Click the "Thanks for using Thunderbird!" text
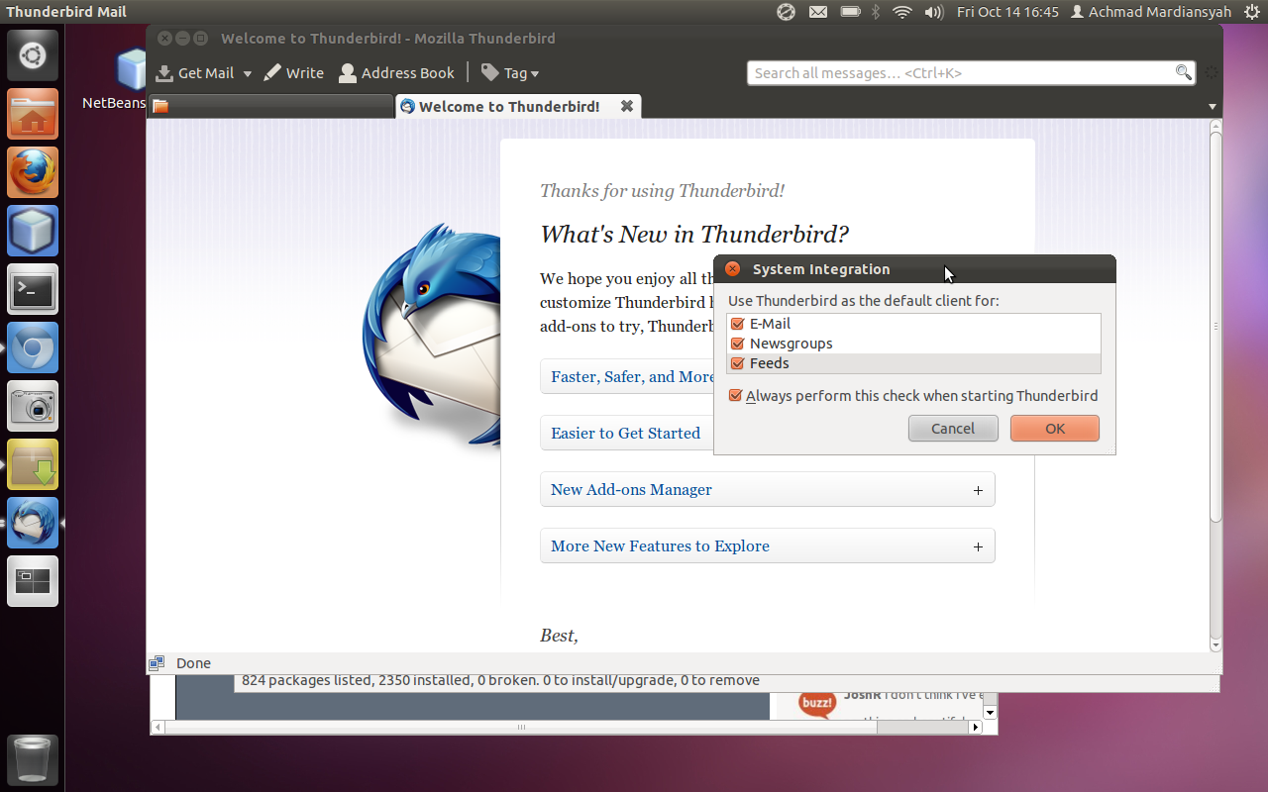Viewport: 1268px width, 792px height. point(662,191)
